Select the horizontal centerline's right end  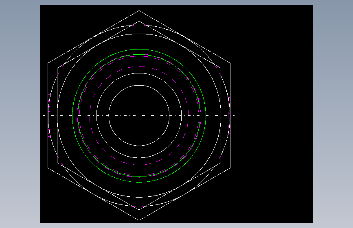click(x=235, y=115)
